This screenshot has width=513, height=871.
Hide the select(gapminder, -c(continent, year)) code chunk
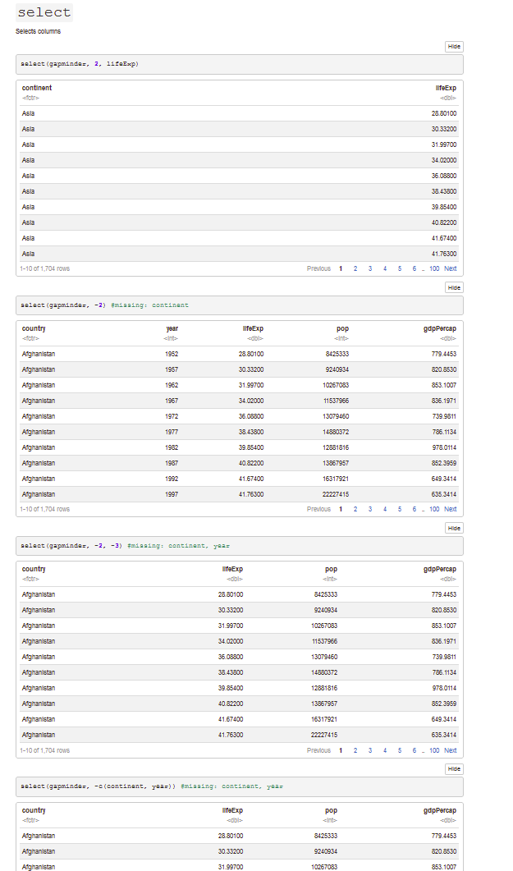[x=454, y=769]
